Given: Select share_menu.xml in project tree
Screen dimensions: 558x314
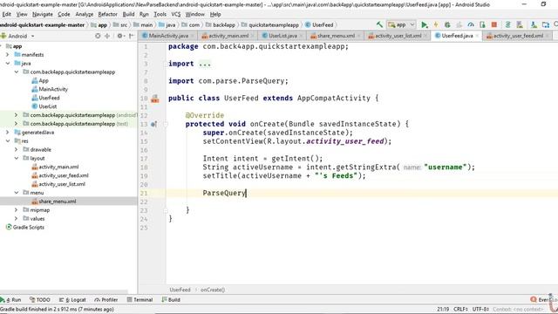Looking at the screenshot, I should click(54, 201).
